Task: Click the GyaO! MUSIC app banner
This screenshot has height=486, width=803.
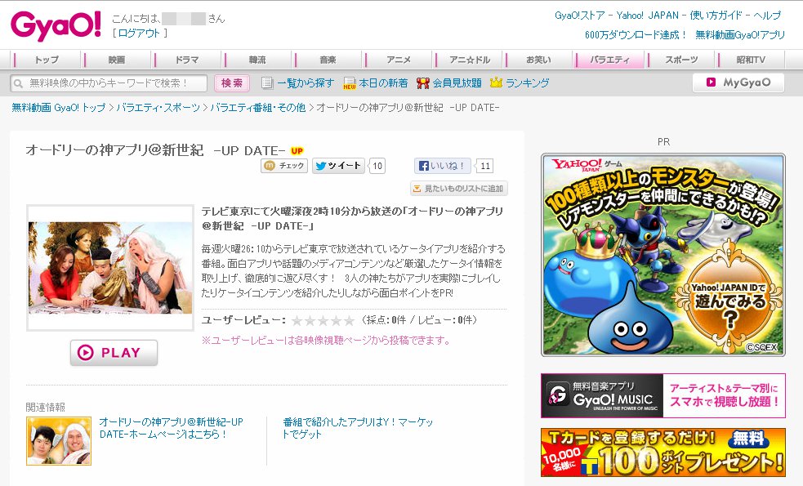Action: [663, 395]
